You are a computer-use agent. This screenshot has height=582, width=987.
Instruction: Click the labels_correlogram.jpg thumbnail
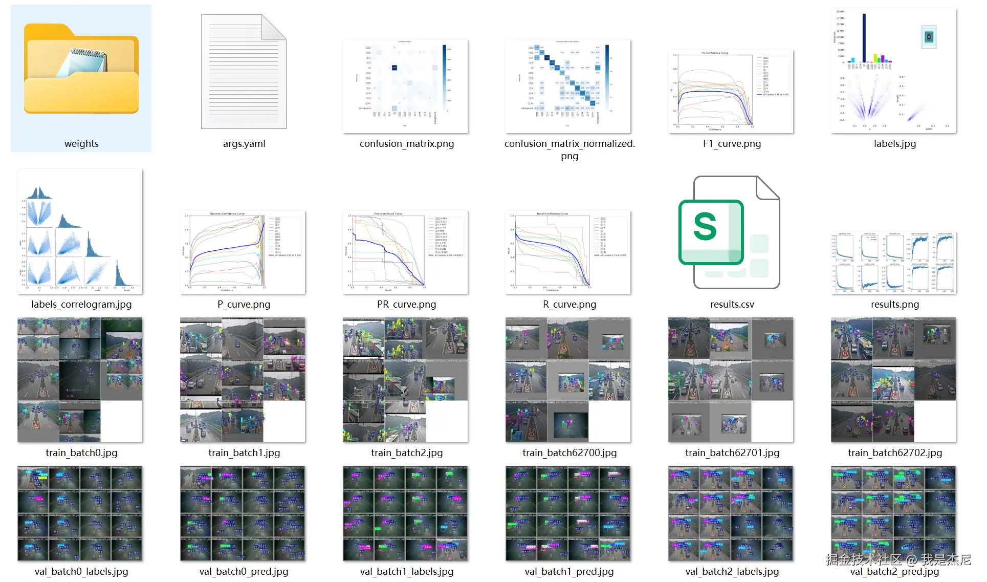[x=80, y=231]
